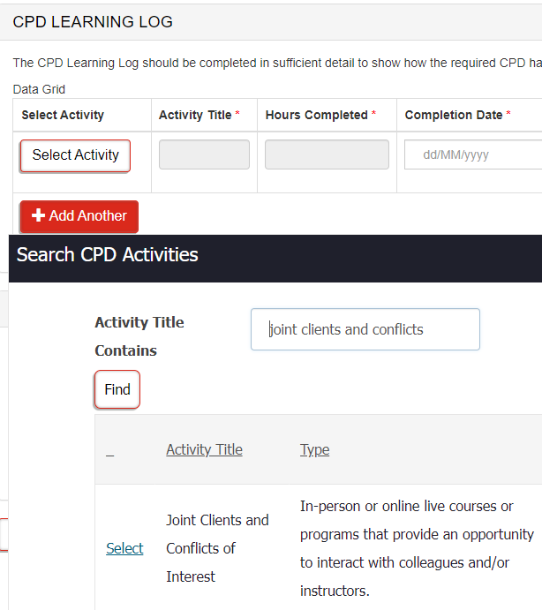Click the Hours Completed column header
This screenshot has height=610, width=542.
click(316, 115)
